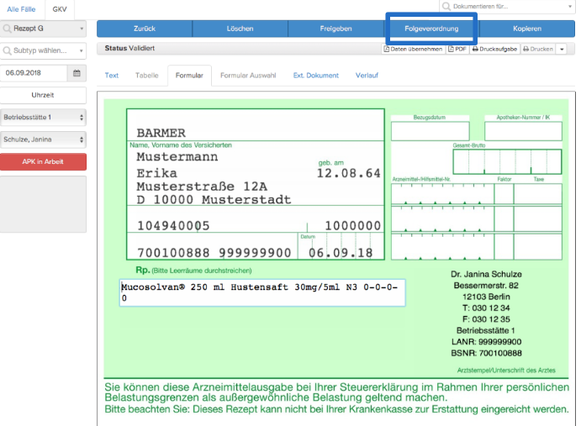Select the GKV tab

60,9
